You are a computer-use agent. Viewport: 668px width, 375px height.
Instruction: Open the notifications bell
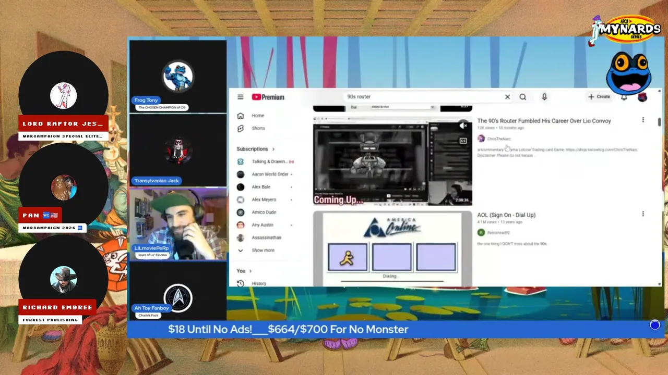[624, 97]
